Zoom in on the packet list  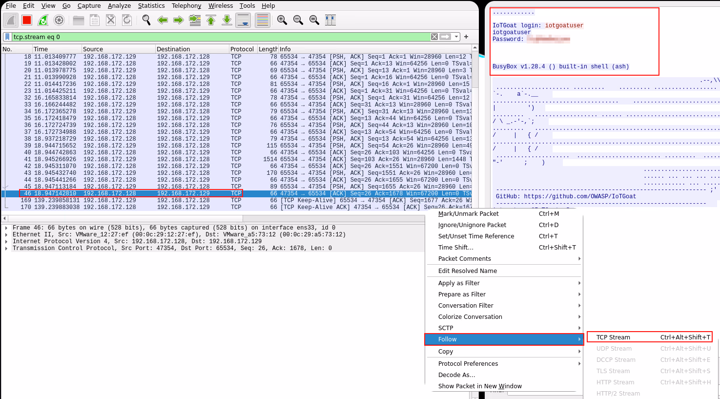282,20
